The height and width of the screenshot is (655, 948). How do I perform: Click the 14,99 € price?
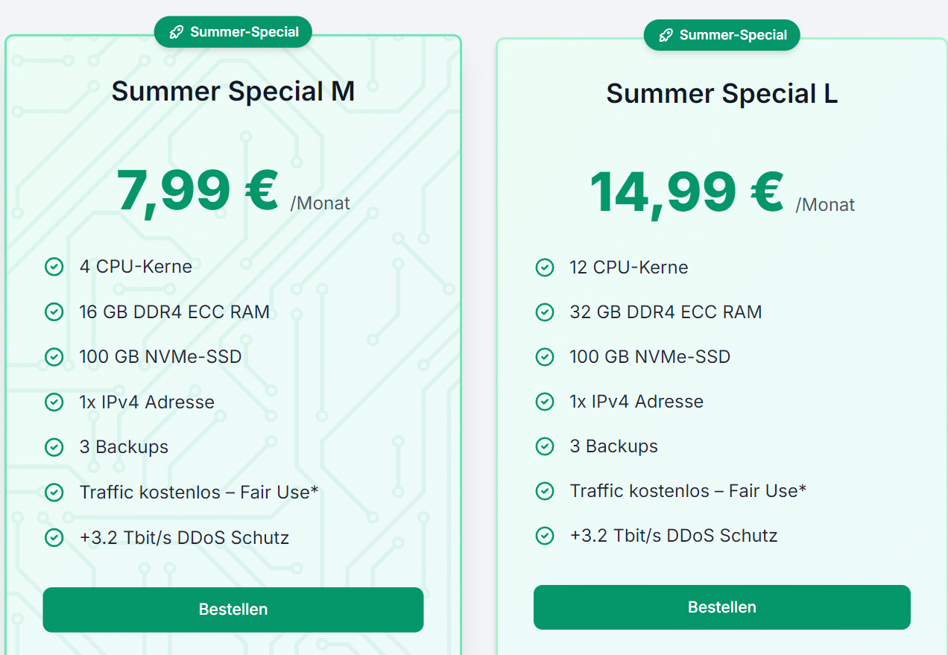686,194
